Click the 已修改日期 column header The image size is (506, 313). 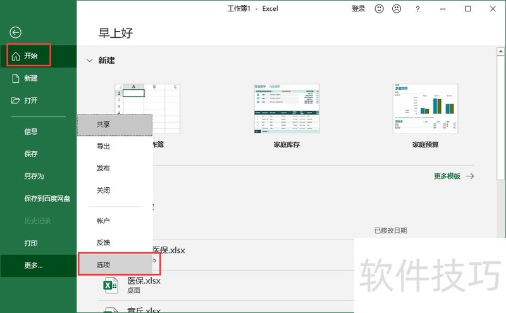pyautogui.click(x=390, y=230)
